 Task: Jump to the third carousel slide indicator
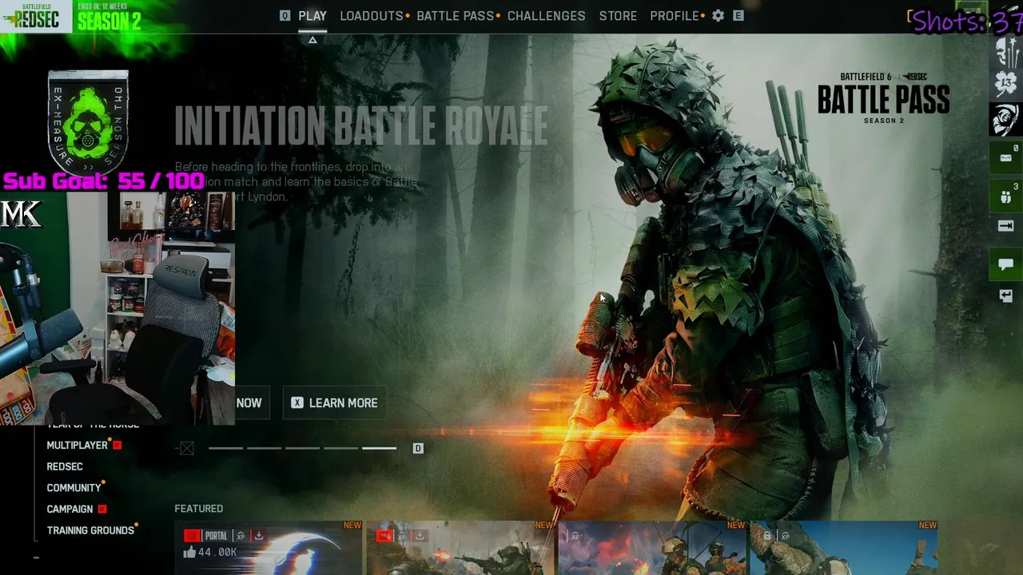[302, 448]
